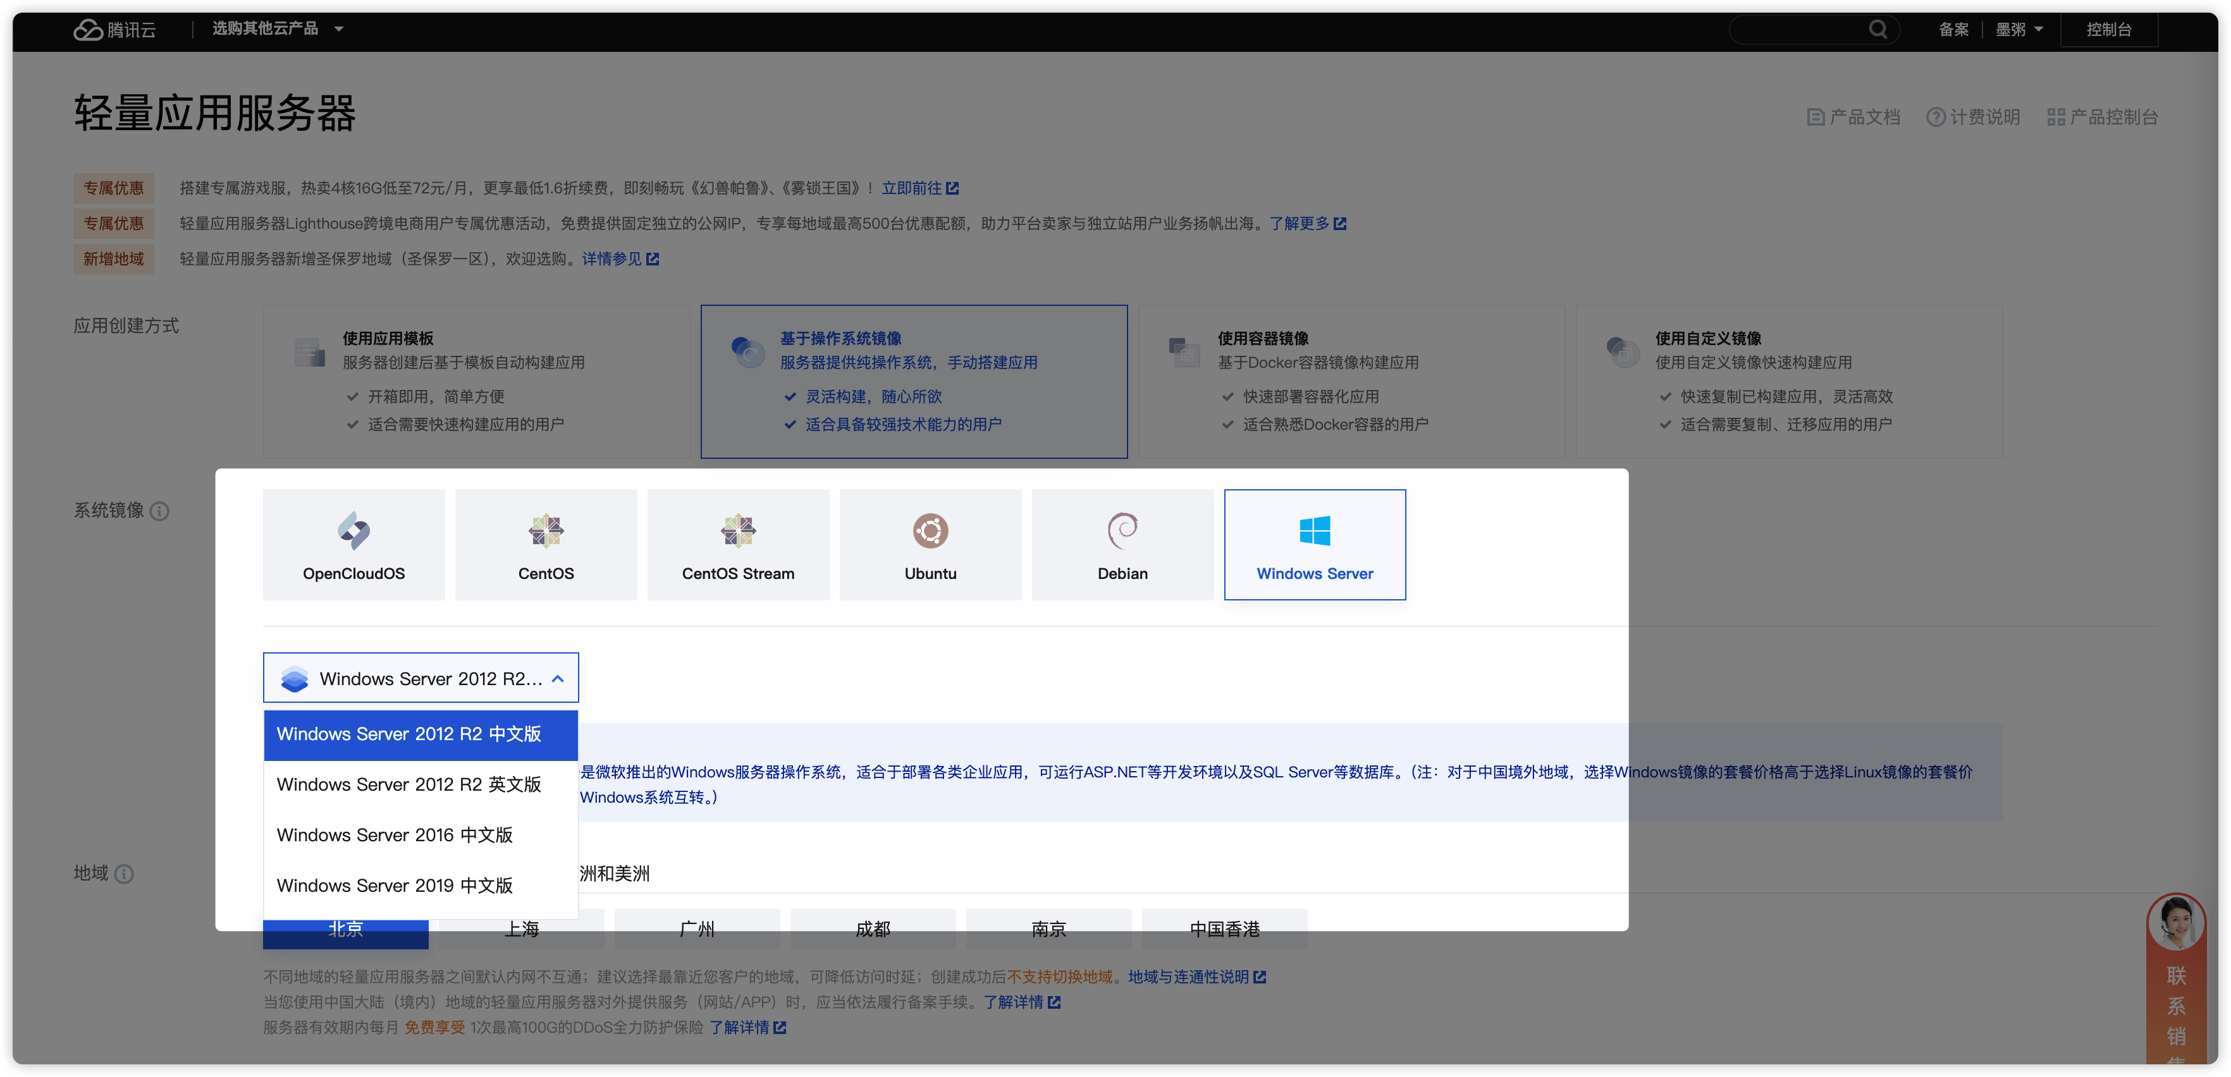Click the external-link icon after '详情参见'

point(652,259)
